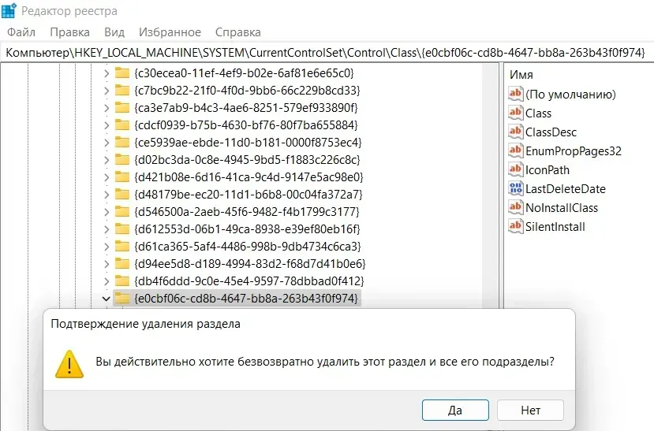Click the warning icon in confirmation dialog
Image resolution: width=654 pixels, height=431 pixels.
[x=69, y=364]
